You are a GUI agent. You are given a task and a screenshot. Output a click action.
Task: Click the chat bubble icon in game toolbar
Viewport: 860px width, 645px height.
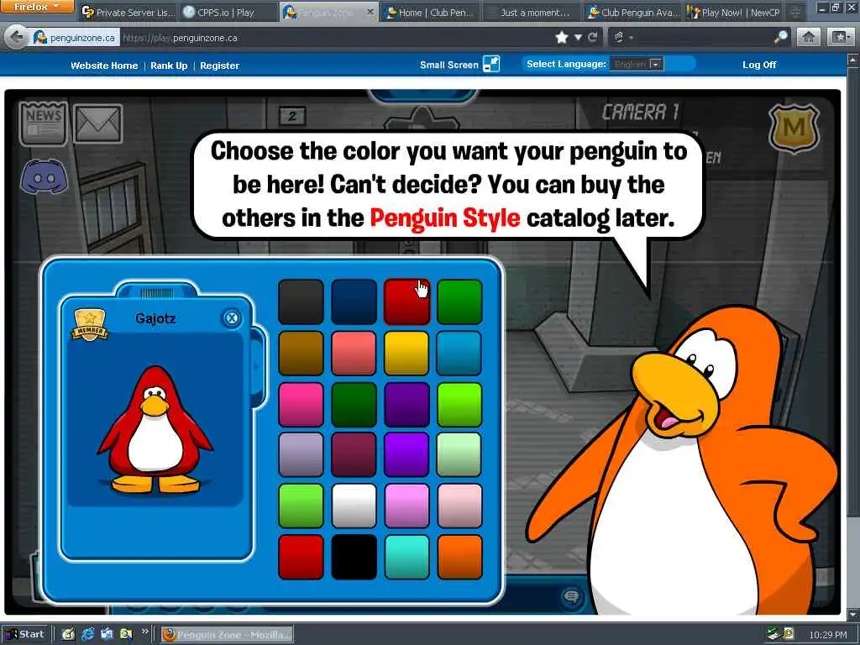tap(571, 596)
